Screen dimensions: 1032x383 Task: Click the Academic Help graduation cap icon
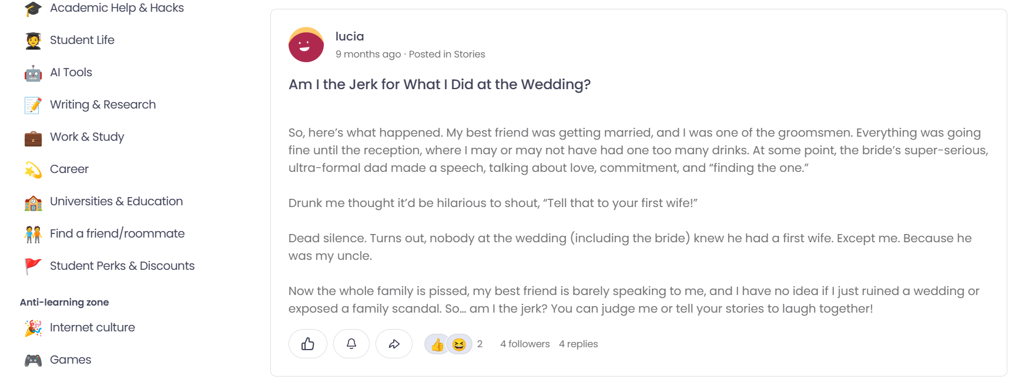pyautogui.click(x=32, y=7)
